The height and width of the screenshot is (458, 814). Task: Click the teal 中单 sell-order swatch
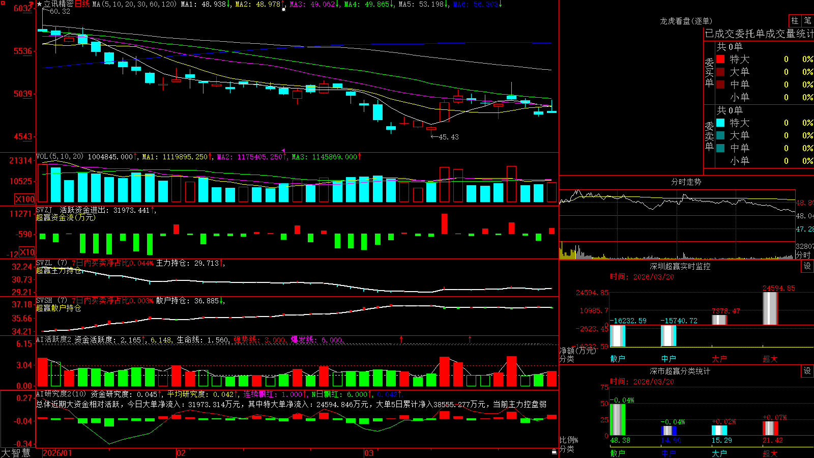[720, 148]
